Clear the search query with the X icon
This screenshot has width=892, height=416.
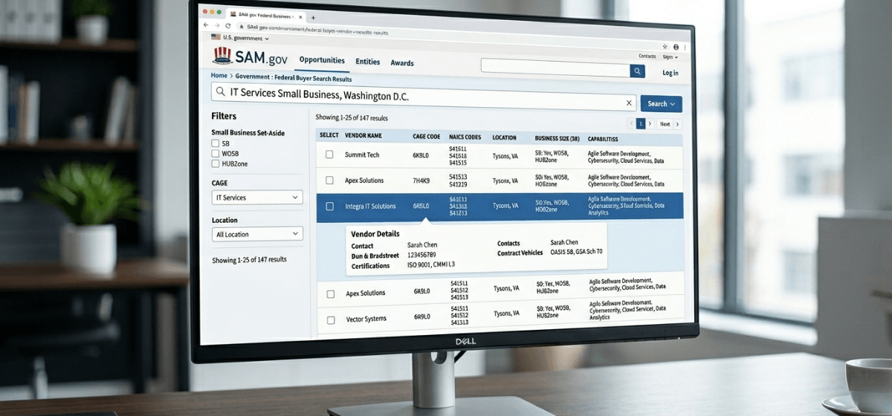(629, 103)
